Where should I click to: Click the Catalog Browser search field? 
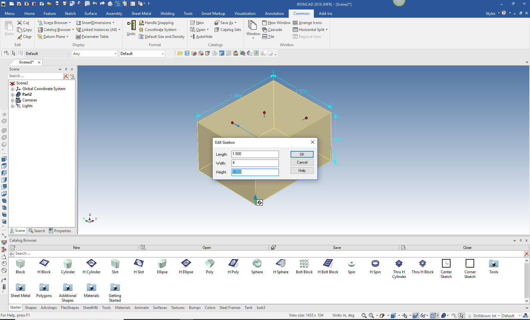(268, 254)
